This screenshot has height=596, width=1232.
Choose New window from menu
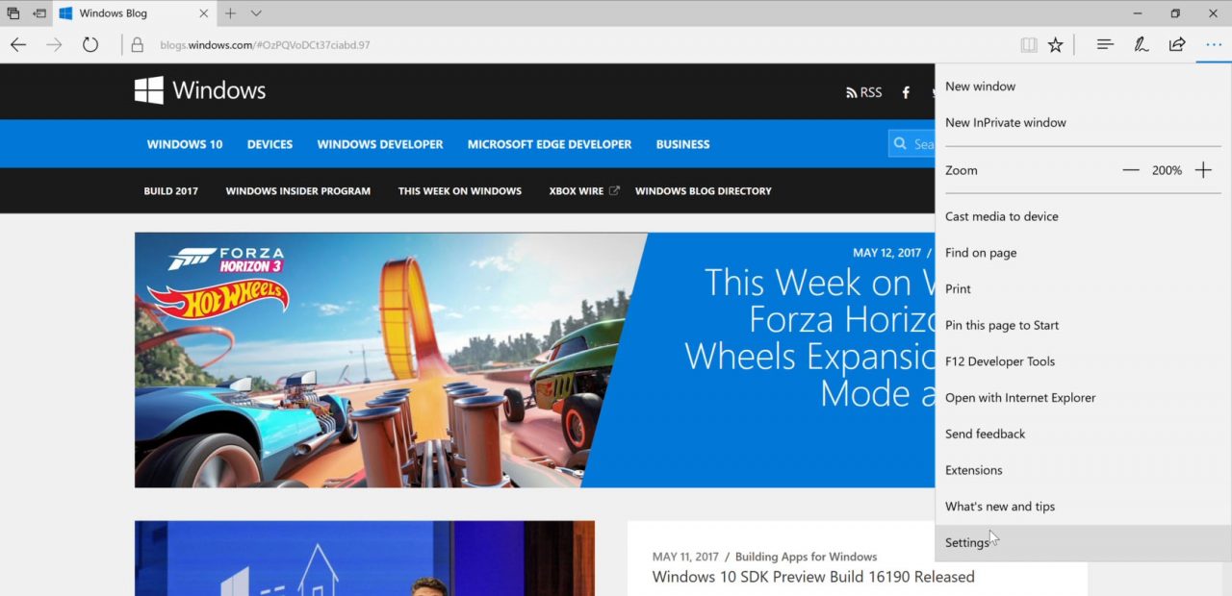click(x=1083, y=87)
